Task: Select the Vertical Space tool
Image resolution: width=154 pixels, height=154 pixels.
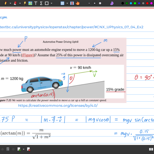Action: pos(72,3)
